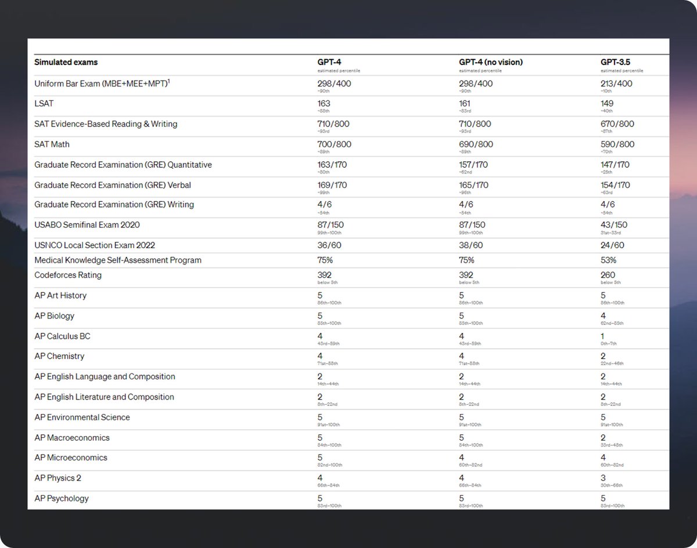This screenshot has height=548, width=697.
Task: Select "Medical Knowledge Self-Assessment Program" row label
Action: pos(118,260)
